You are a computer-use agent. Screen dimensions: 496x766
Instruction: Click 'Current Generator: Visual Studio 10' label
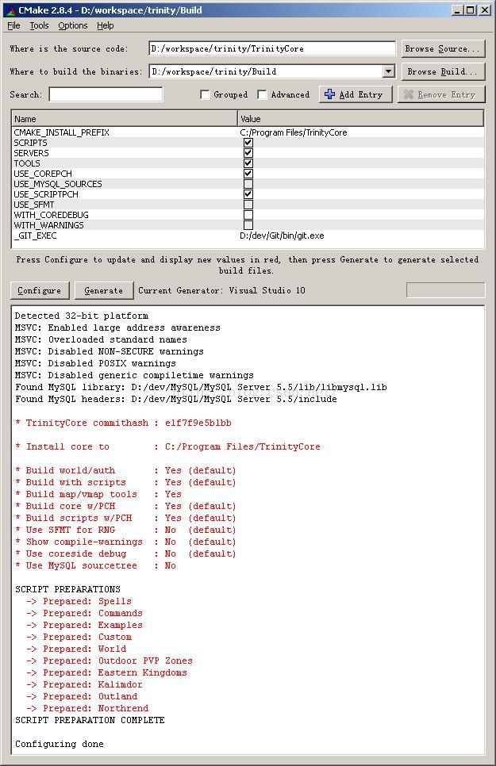(x=221, y=290)
